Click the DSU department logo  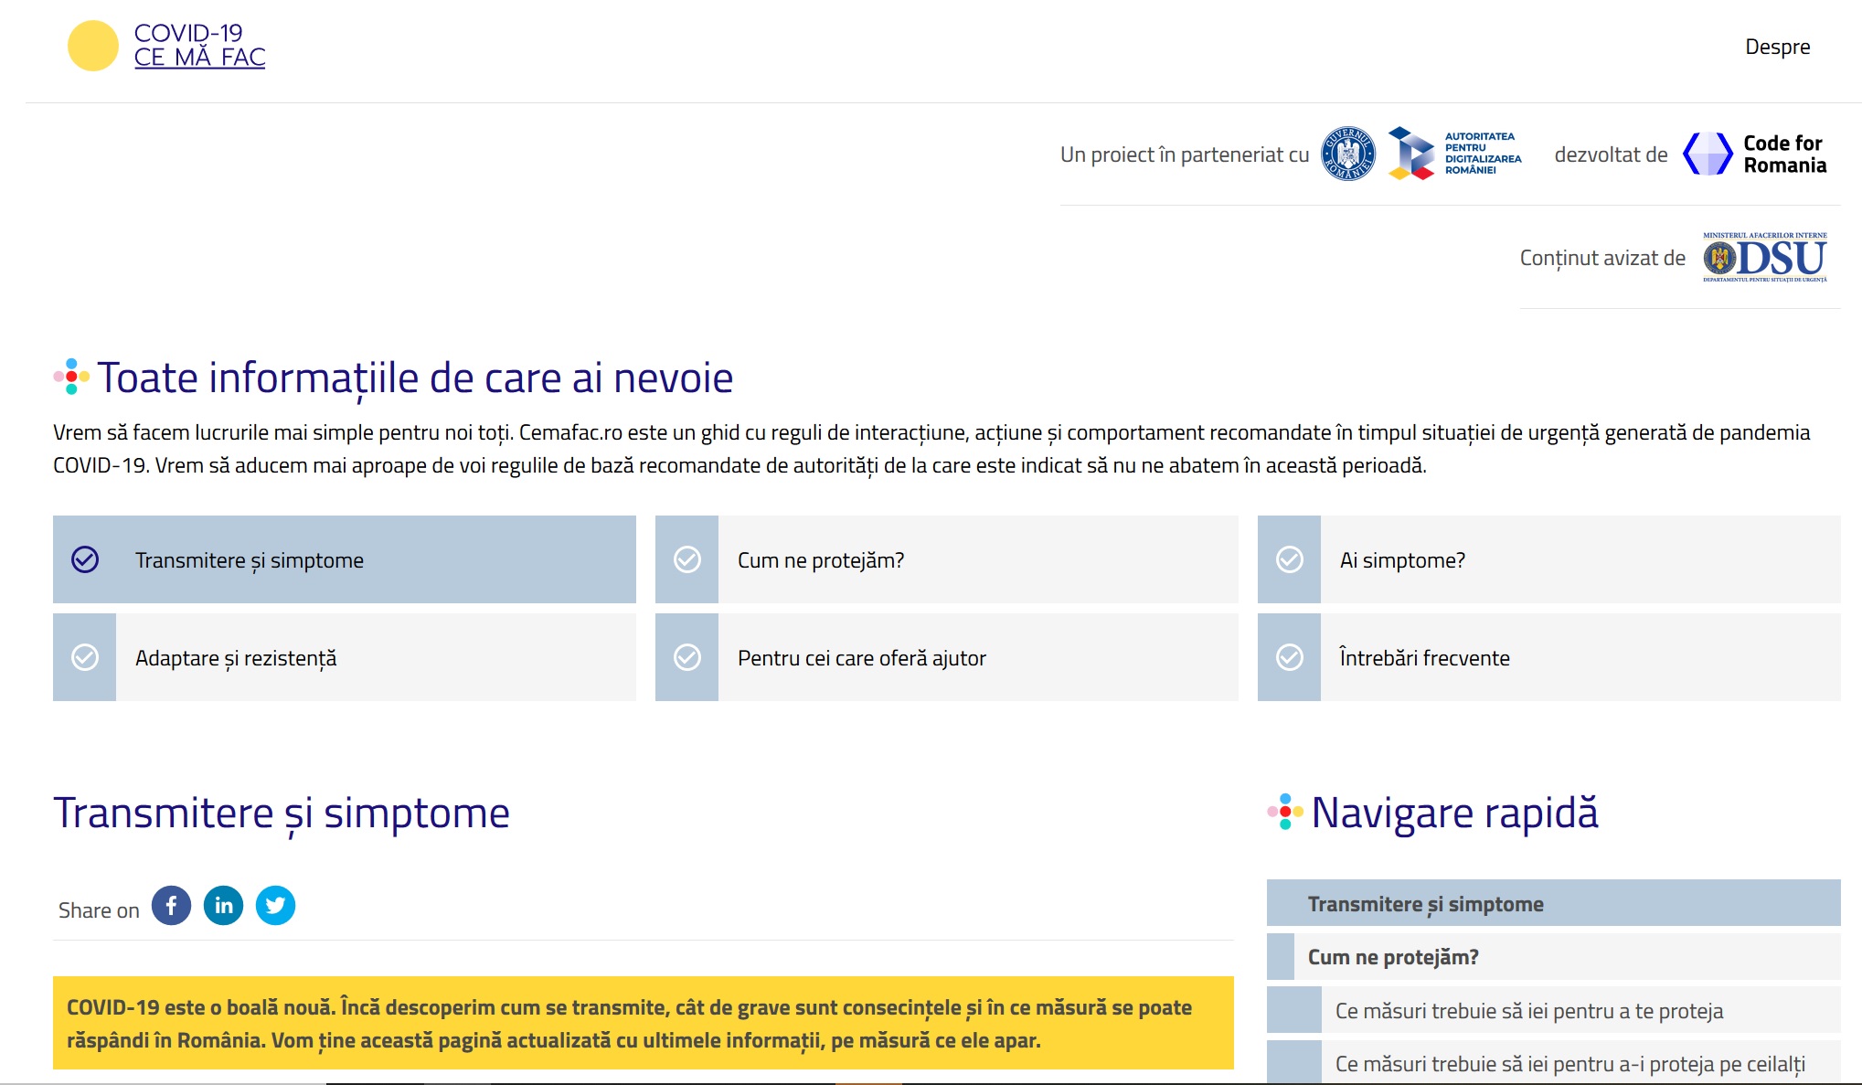(1764, 257)
